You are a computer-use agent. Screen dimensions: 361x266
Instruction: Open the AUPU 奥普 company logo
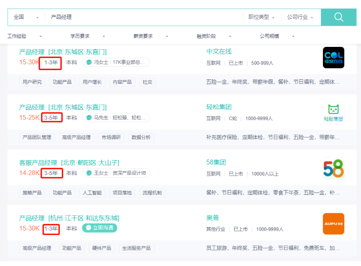333,223
